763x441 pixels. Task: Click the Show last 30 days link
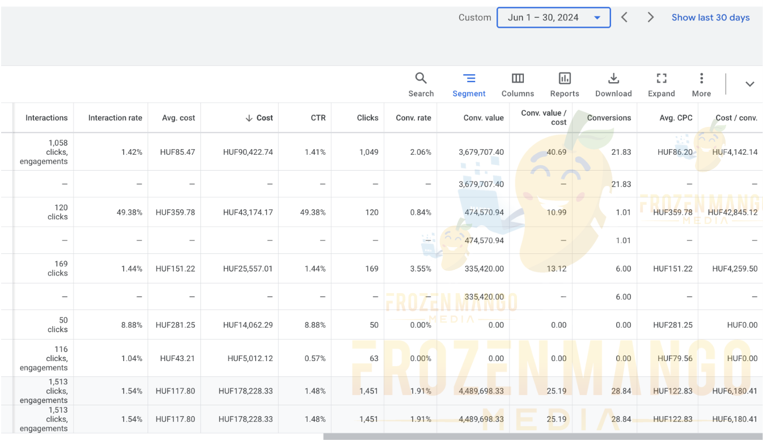pos(710,18)
